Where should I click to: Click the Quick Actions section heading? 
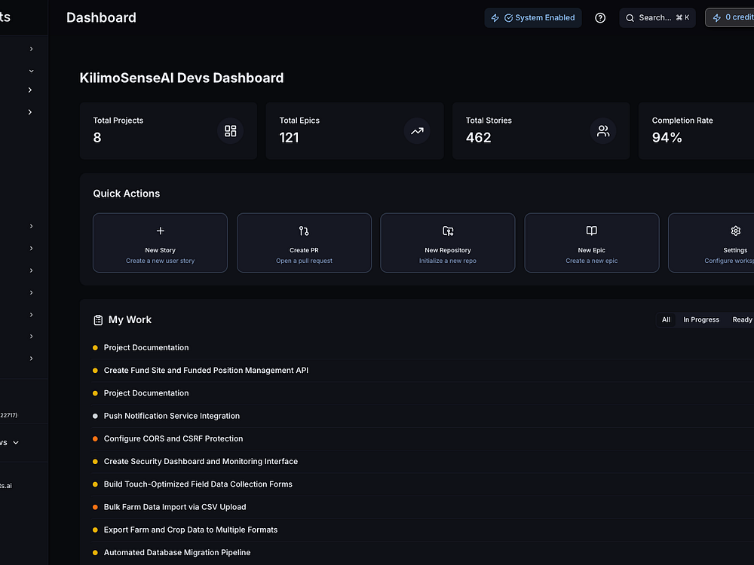click(127, 194)
